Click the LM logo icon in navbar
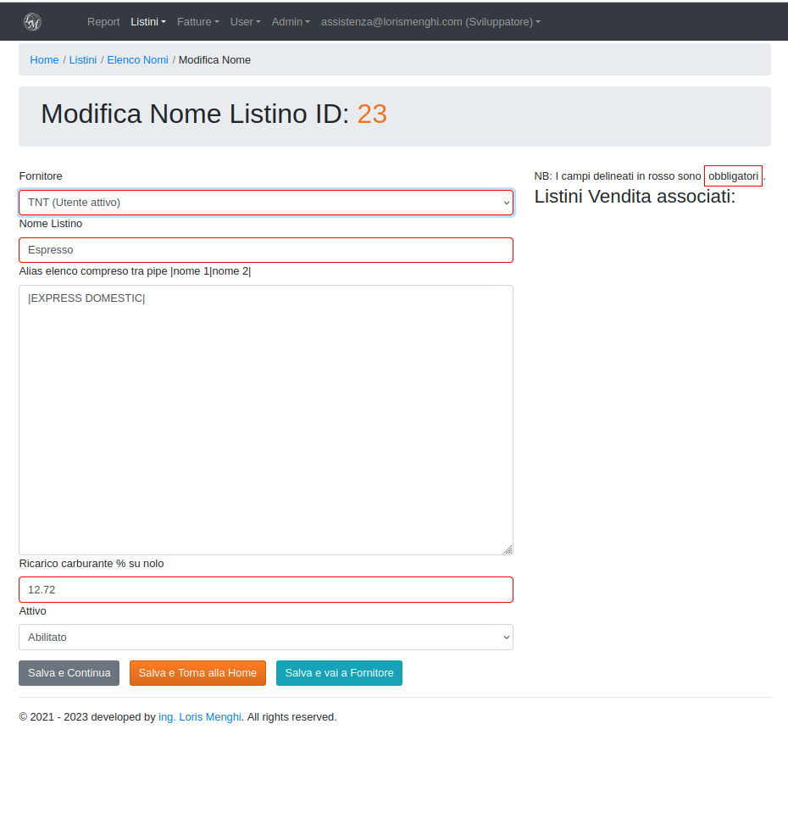The width and height of the screenshot is (788, 813). tap(32, 22)
